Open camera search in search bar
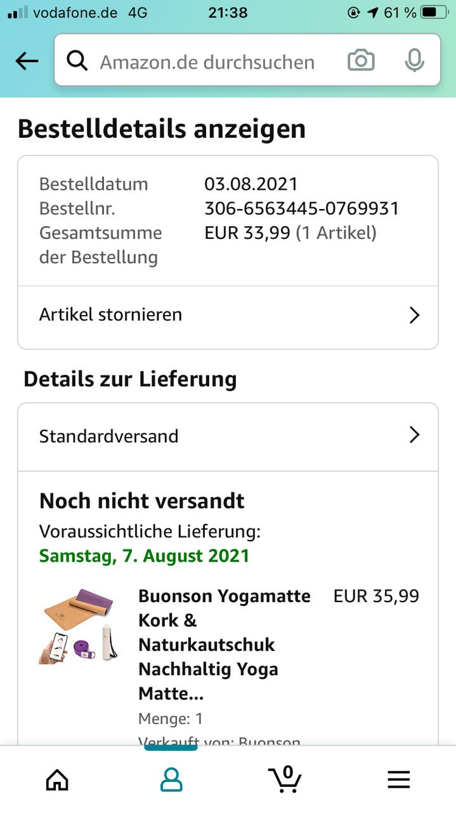This screenshot has height=813, width=456. tap(361, 61)
